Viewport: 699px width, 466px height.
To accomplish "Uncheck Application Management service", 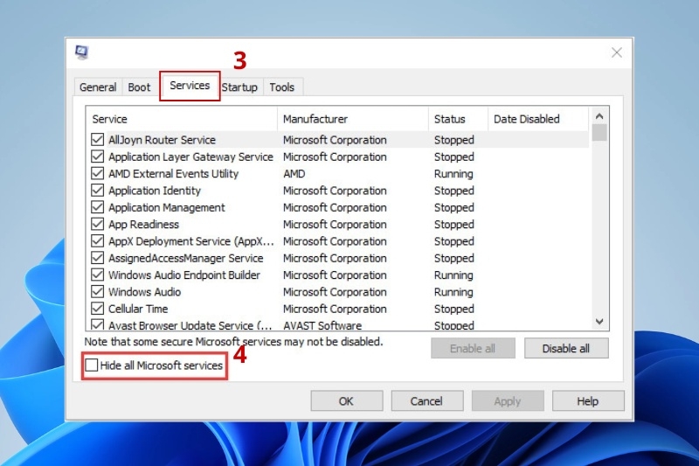I will click(x=97, y=207).
